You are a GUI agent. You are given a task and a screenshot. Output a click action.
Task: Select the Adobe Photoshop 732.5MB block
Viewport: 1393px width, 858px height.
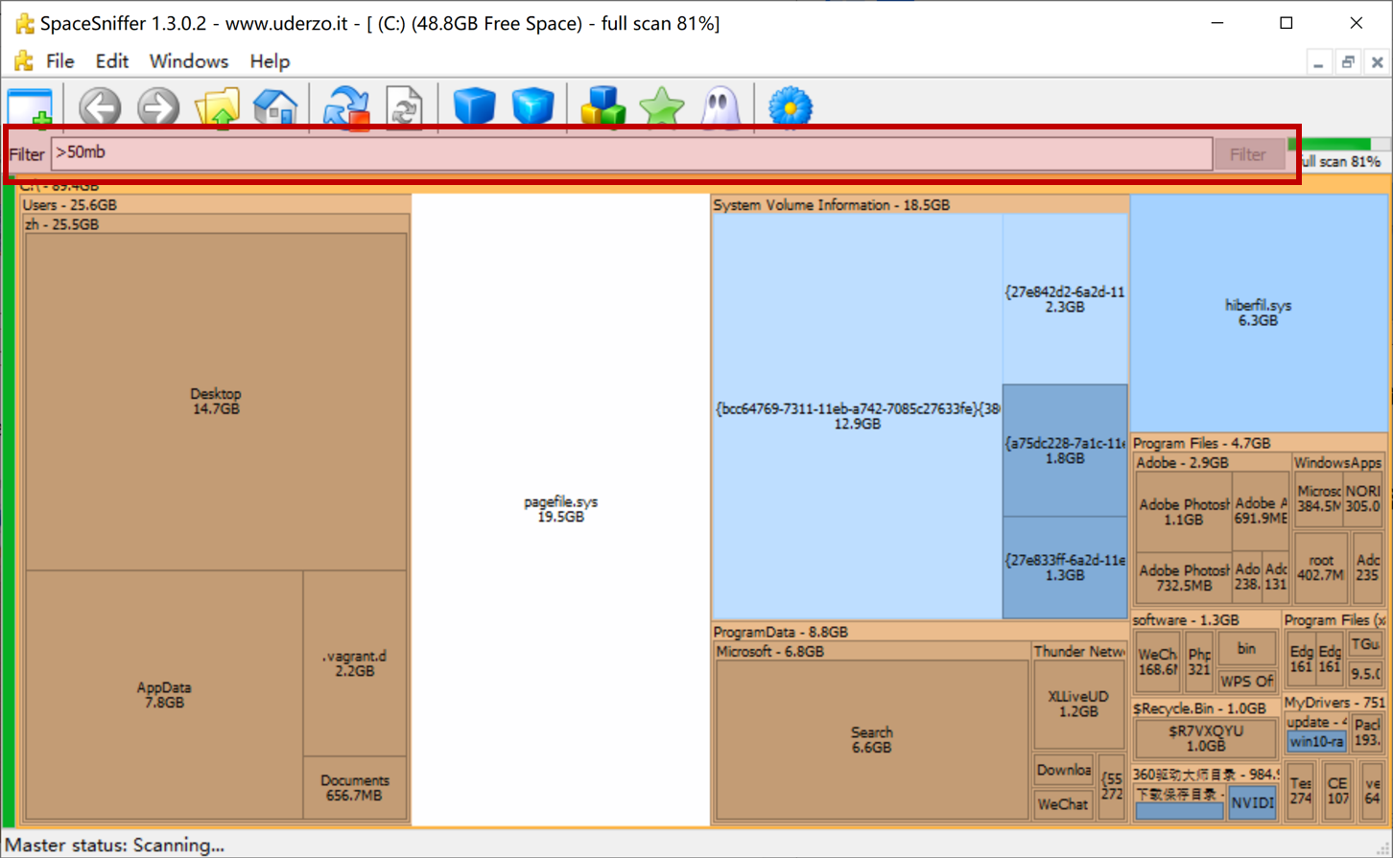(1183, 577)
